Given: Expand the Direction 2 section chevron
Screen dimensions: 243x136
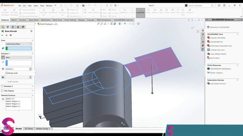Looking at the screenshot, I should pyautogui.click(x=32, y=86).
